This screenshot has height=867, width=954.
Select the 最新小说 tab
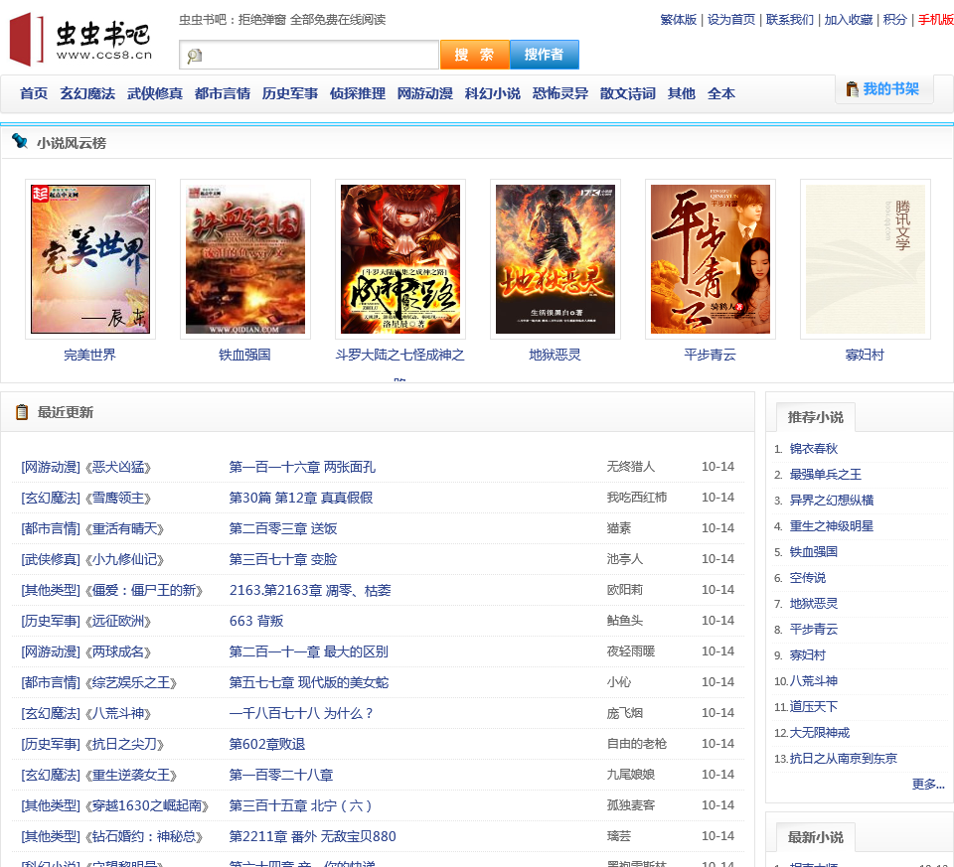point(816,837)
